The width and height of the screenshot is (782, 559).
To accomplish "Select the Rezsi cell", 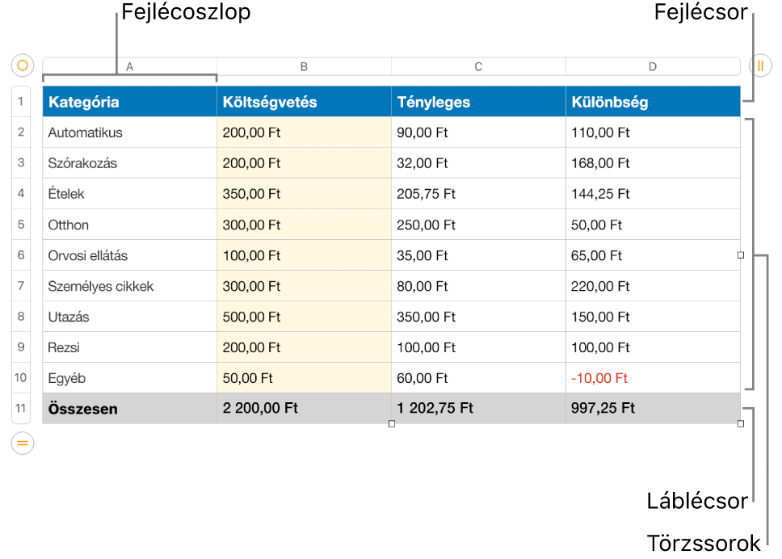I will (x=130, y=347).
